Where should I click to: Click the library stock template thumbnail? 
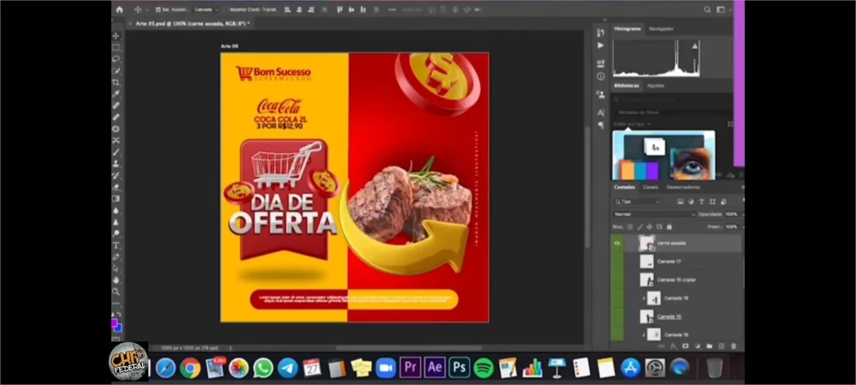663,155
